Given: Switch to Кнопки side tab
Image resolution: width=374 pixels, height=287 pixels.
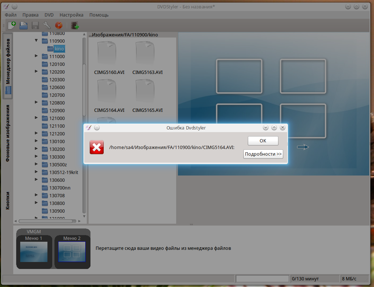Looking at the screenshot, I should 8,201.
